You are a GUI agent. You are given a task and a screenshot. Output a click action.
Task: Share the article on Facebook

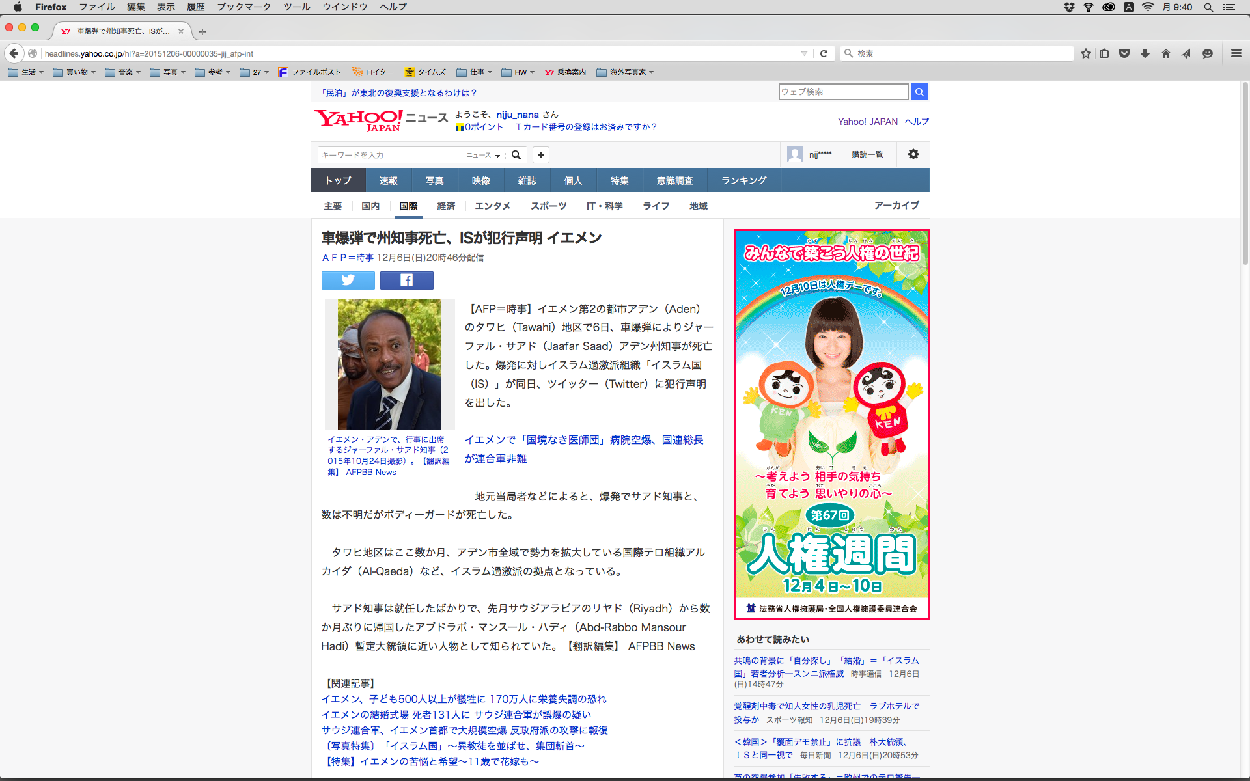[406, 280]
